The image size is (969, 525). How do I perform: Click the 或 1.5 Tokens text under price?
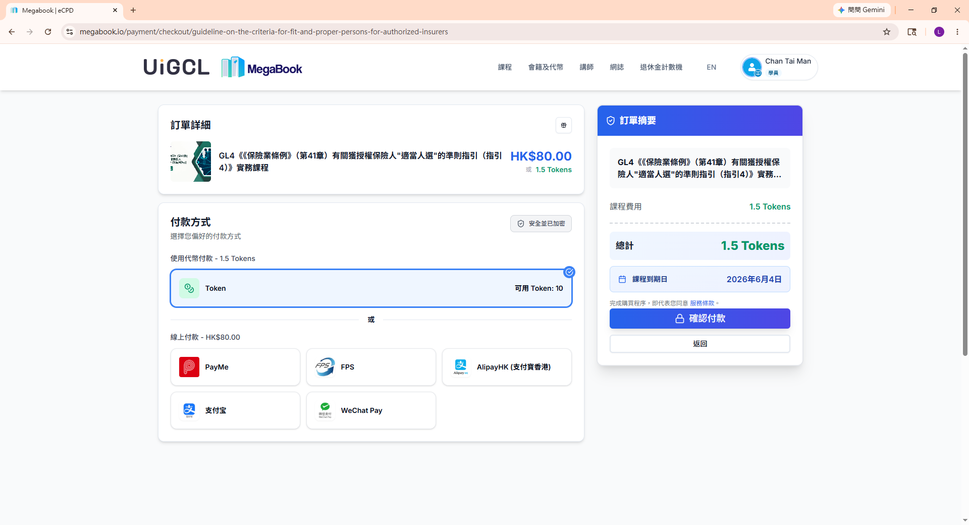pyautogui.click(x=549, y=170)
